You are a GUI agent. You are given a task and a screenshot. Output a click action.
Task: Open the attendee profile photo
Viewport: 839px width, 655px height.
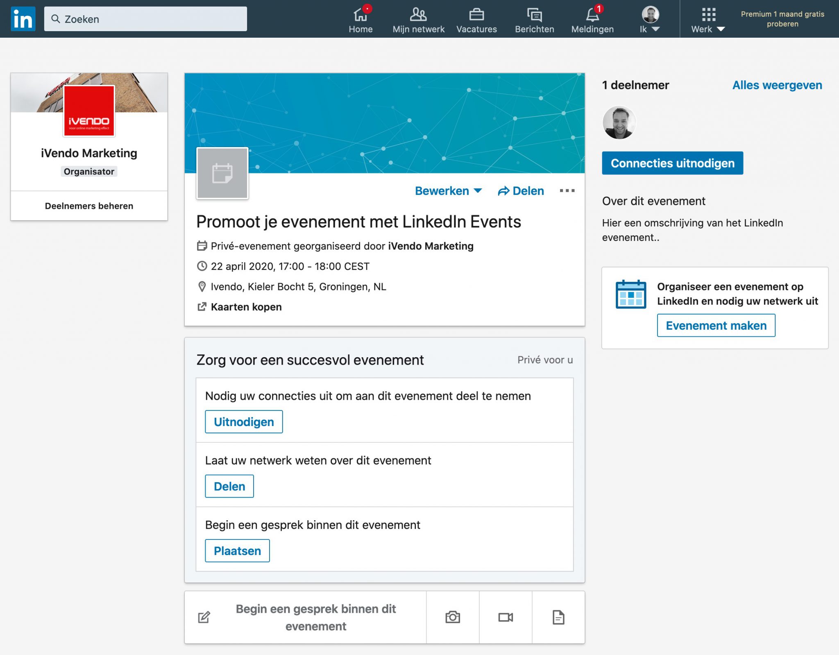[619, 122]
